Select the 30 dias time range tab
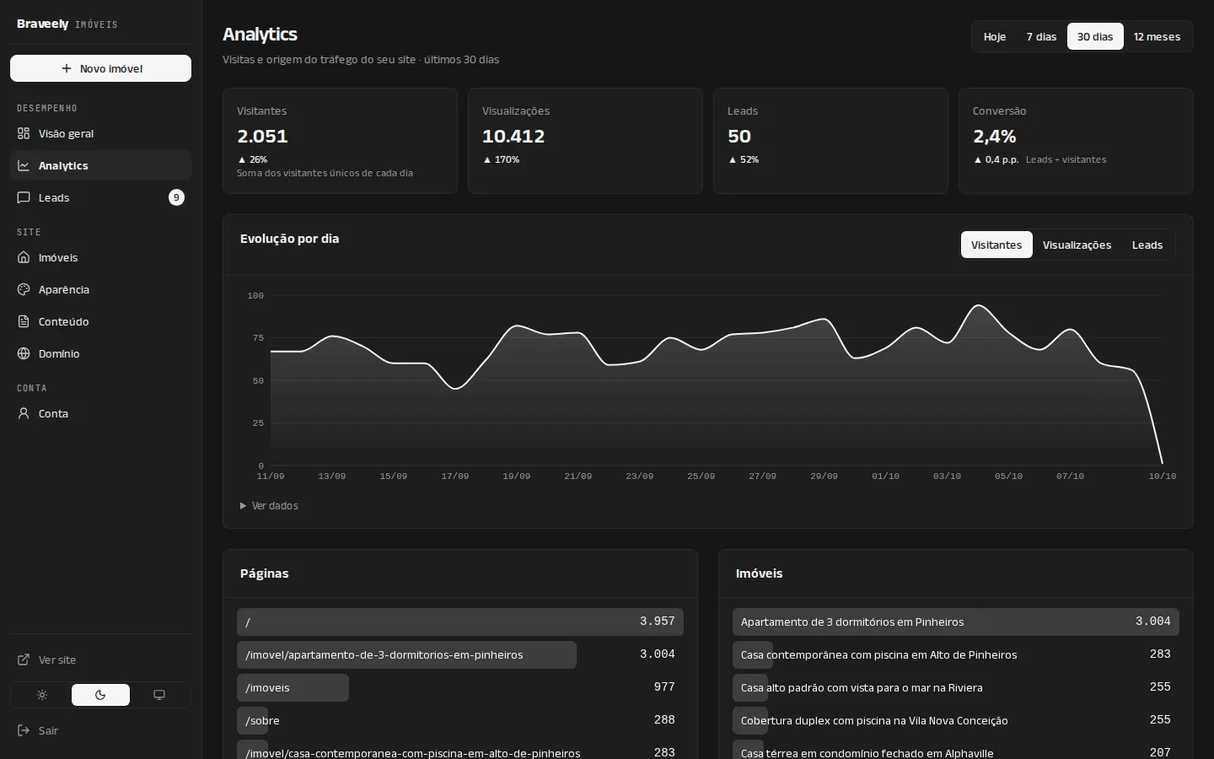Screen dimensions: 1214x759 [x=1095, y=36]
